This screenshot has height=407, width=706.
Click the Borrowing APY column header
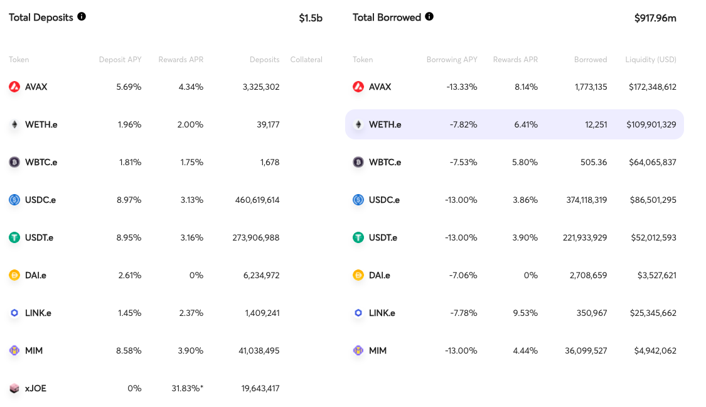pyautogui.click(x=452, y=60)
